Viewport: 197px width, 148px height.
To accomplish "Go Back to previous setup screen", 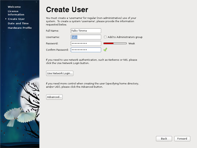I will 164,139.
